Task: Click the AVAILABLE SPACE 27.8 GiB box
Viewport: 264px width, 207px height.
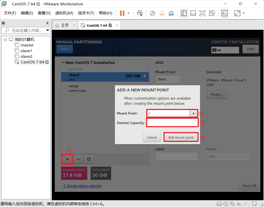Action: point(74,173)
